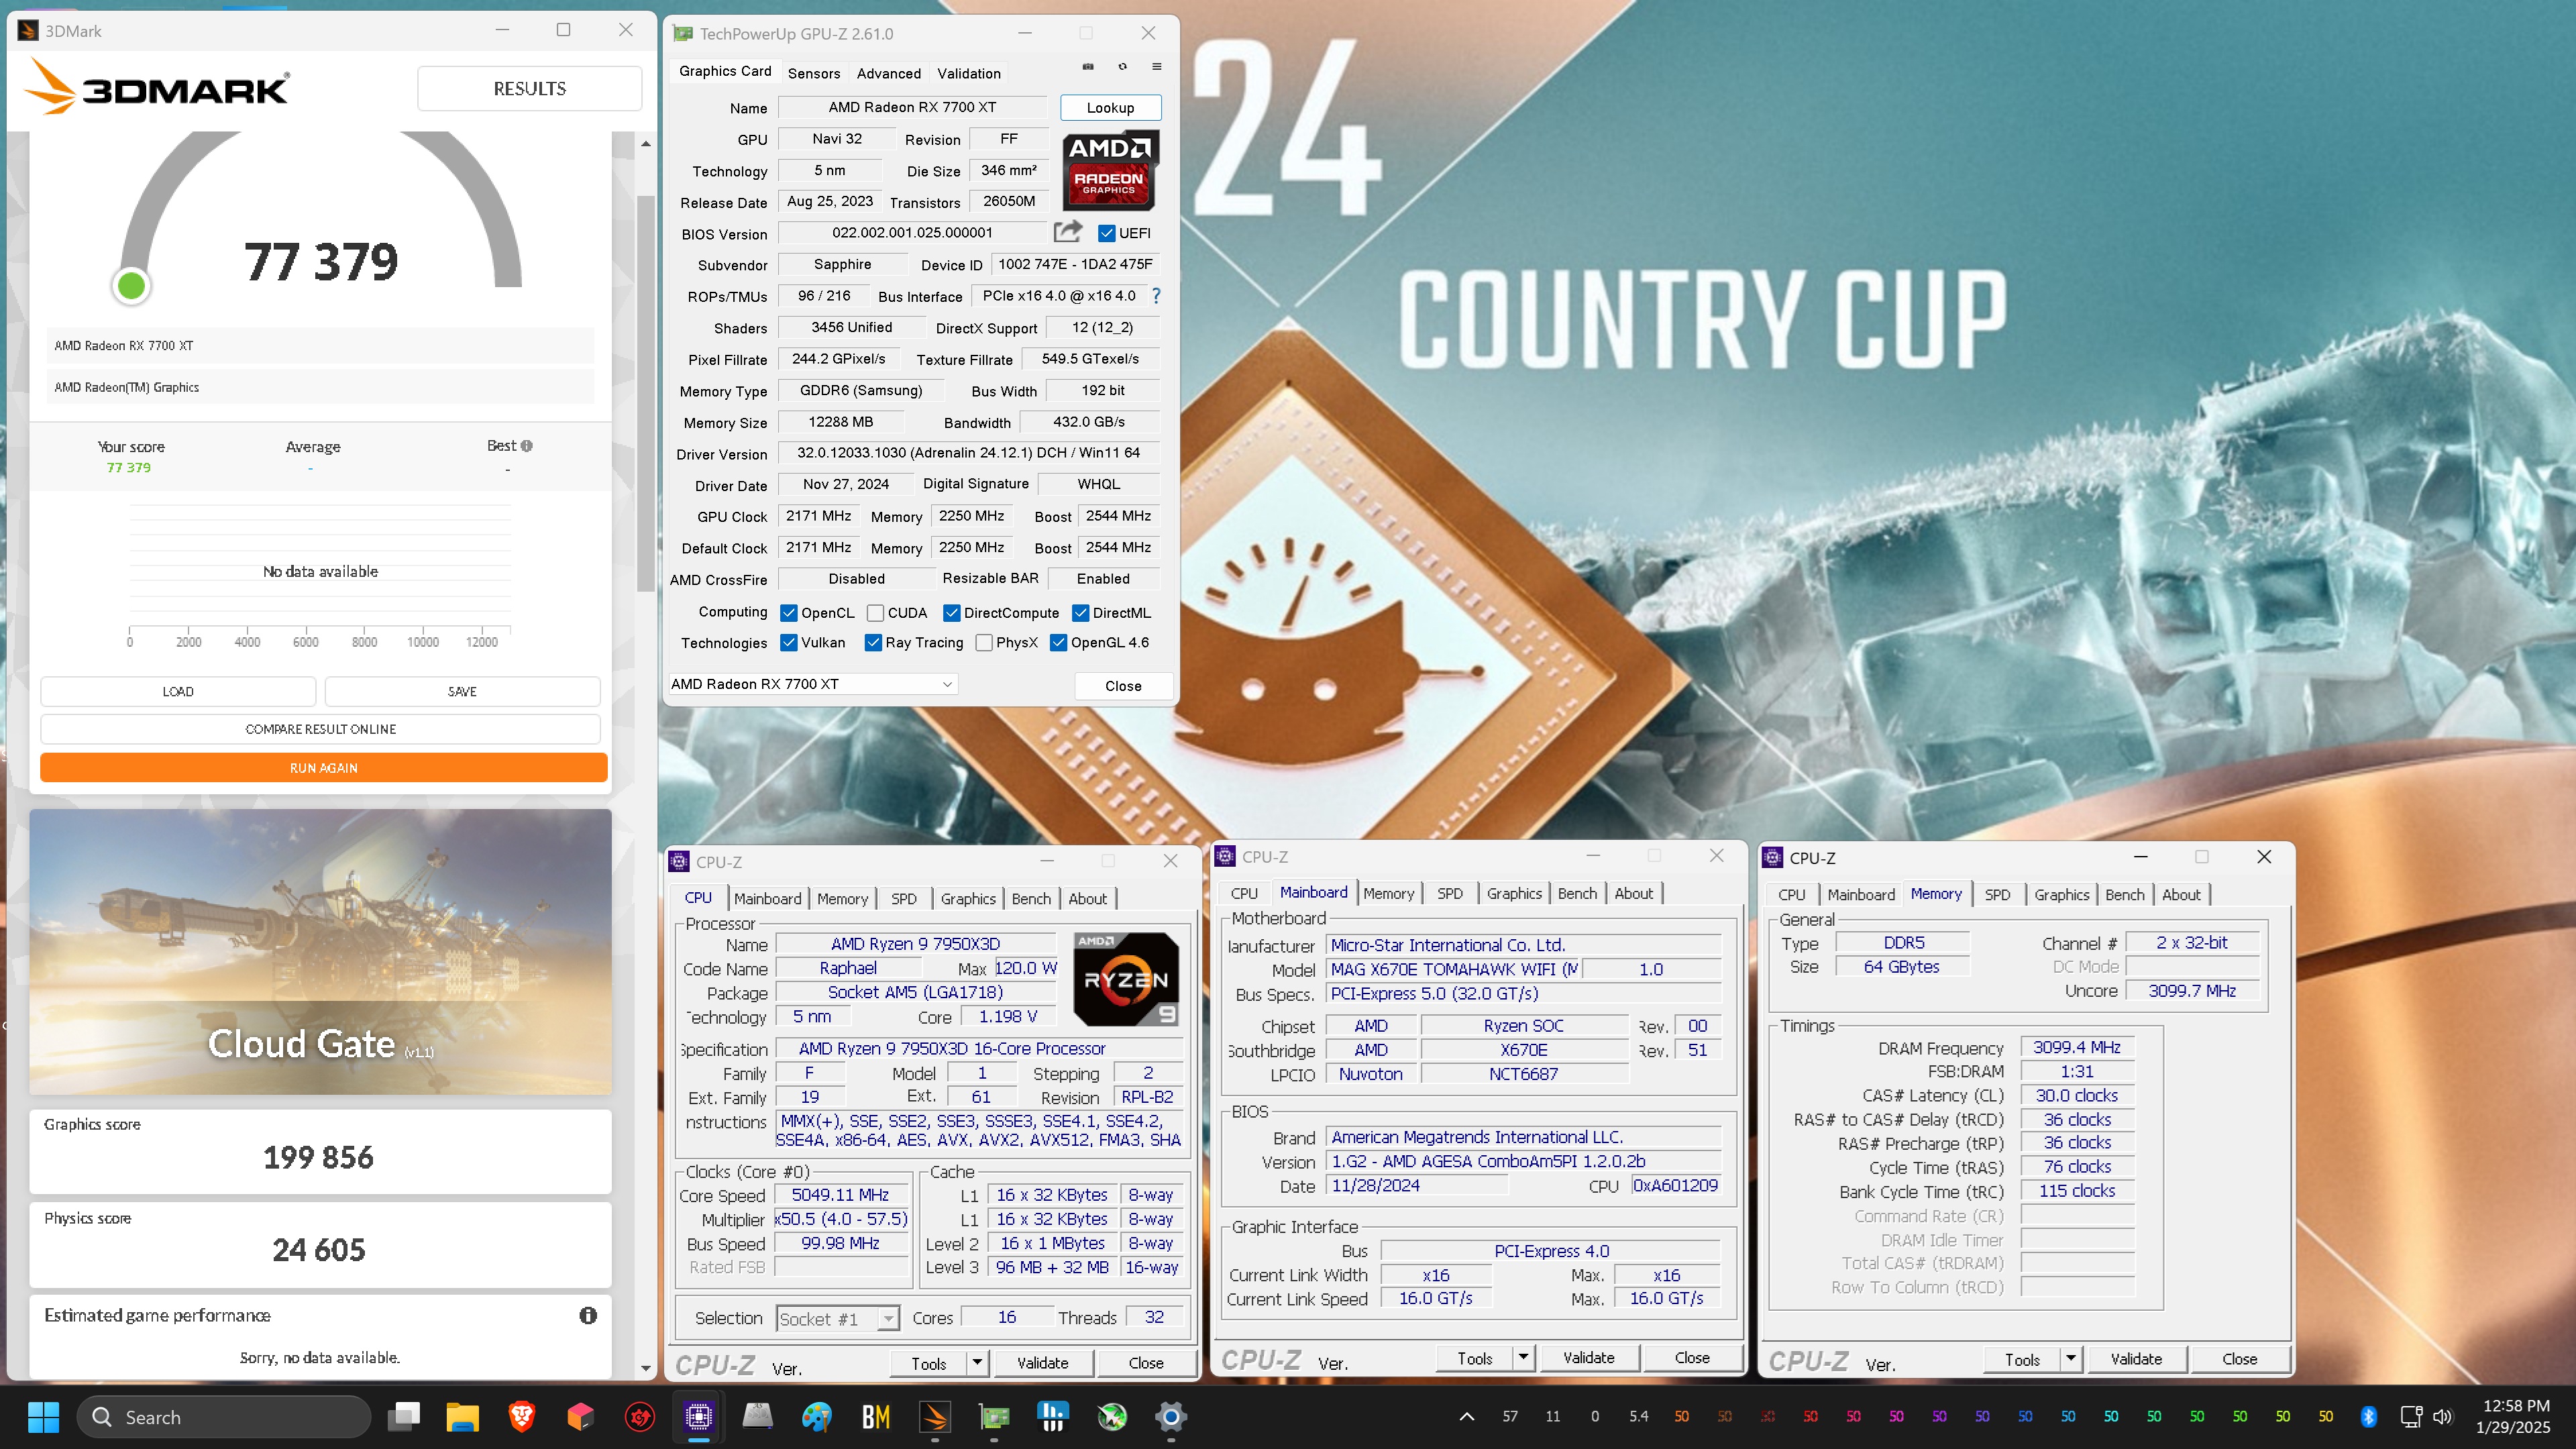Toggle the CUDA checkbox
This screenshot has width=2576, height=1449.
tap(875, 613)
